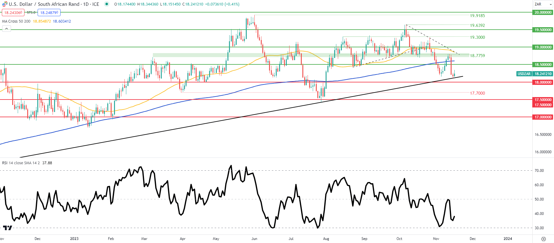Click the Mar time axis label
Image resolution: width=554 pixels, height=243 pixels.
pos(144,239)
